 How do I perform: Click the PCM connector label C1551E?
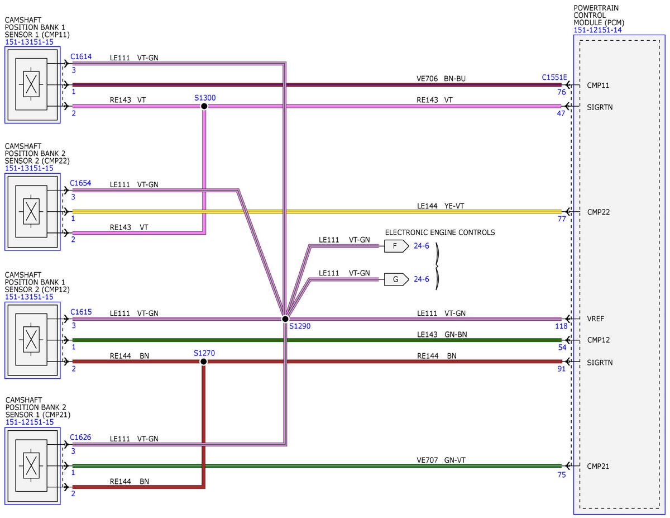tap(554, 78)
